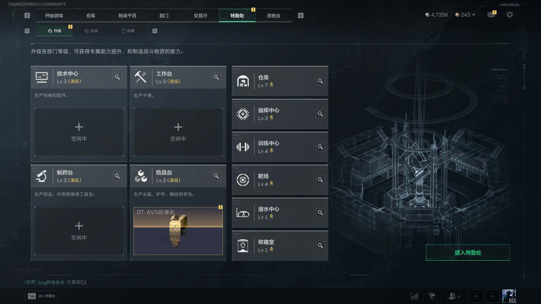
Task: Click the flag icon in bottom bar
Action: [x=432, y=296]
